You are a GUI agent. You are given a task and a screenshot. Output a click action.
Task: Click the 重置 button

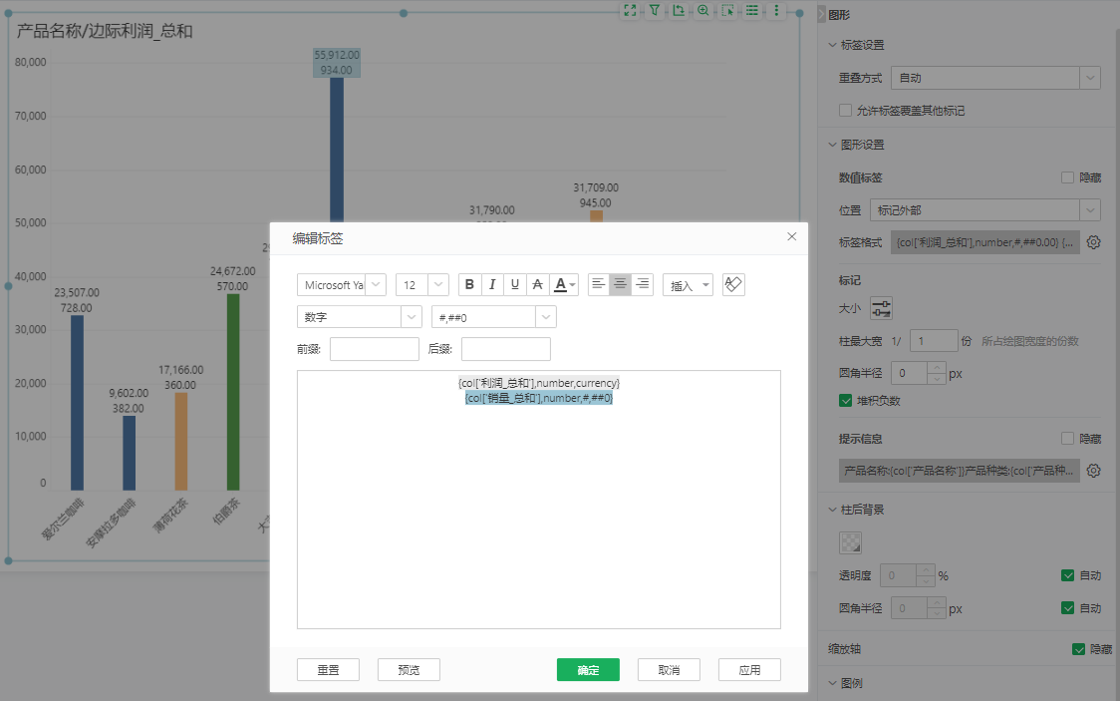click(328, 669)
